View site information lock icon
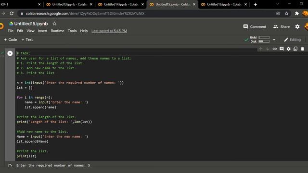Image resolution: width=308 pixels, height=173 pixels. 22,13
